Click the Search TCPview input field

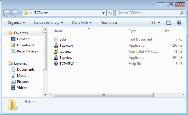click(x=148, y=13)
